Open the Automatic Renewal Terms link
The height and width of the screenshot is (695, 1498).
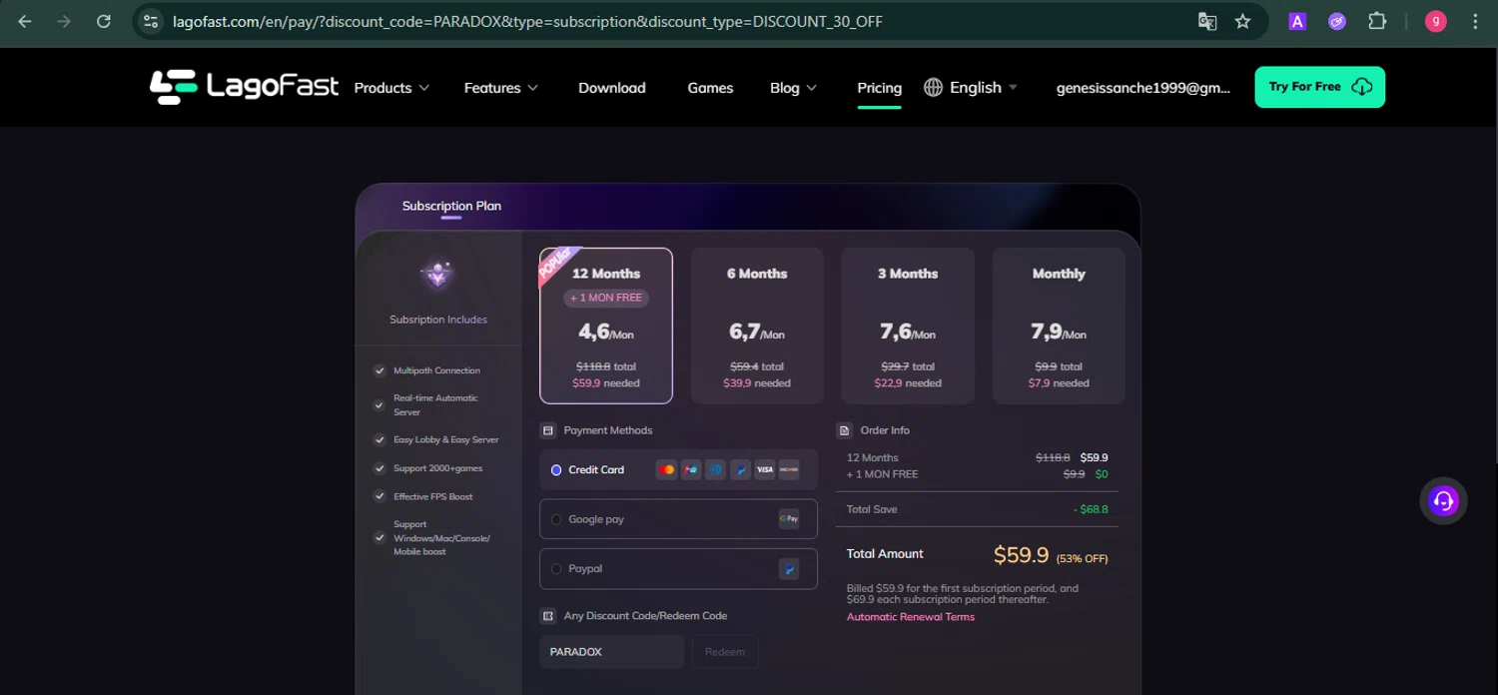(911, 617)
